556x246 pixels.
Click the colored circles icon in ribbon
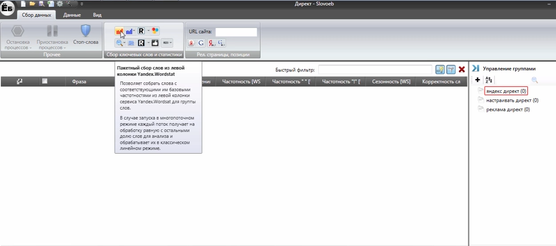click(155, 31)
